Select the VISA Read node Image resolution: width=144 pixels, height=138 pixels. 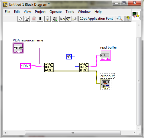[x=84, y=67]
